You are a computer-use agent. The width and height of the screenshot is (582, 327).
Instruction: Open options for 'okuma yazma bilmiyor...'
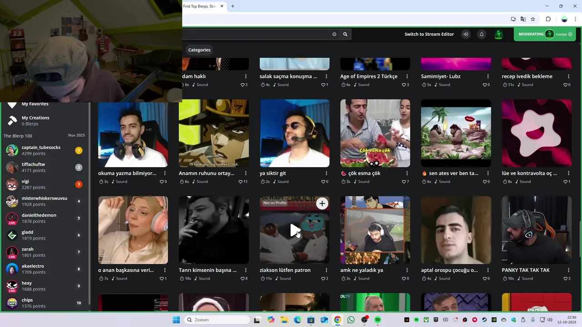[165, 173]
